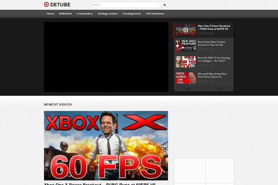Click the main black video player area
This screenshot has width=278, height=185.
pyautogui.click(x=106, y=57)
